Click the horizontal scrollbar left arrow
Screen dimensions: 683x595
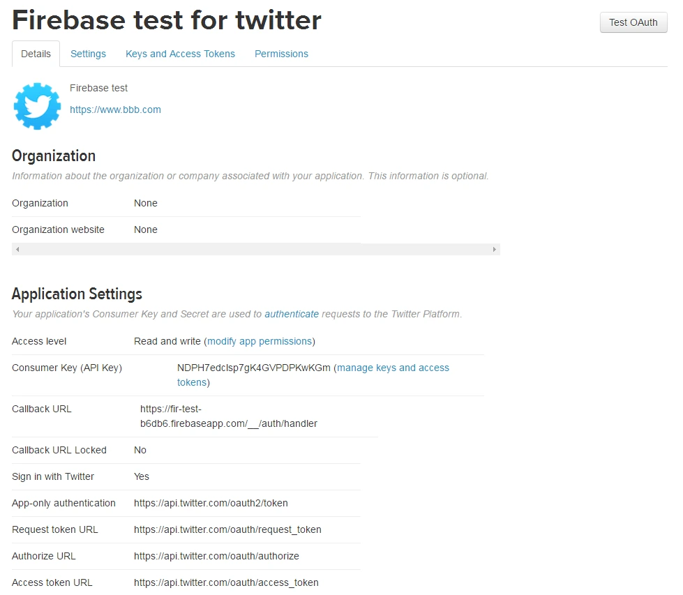tap(17, 249)
